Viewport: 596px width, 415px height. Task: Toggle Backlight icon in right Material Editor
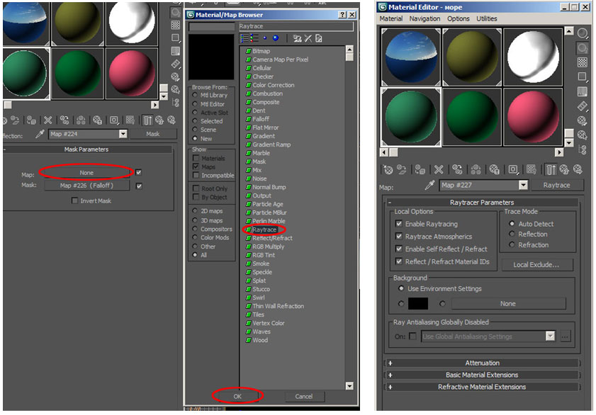[583, 48]
